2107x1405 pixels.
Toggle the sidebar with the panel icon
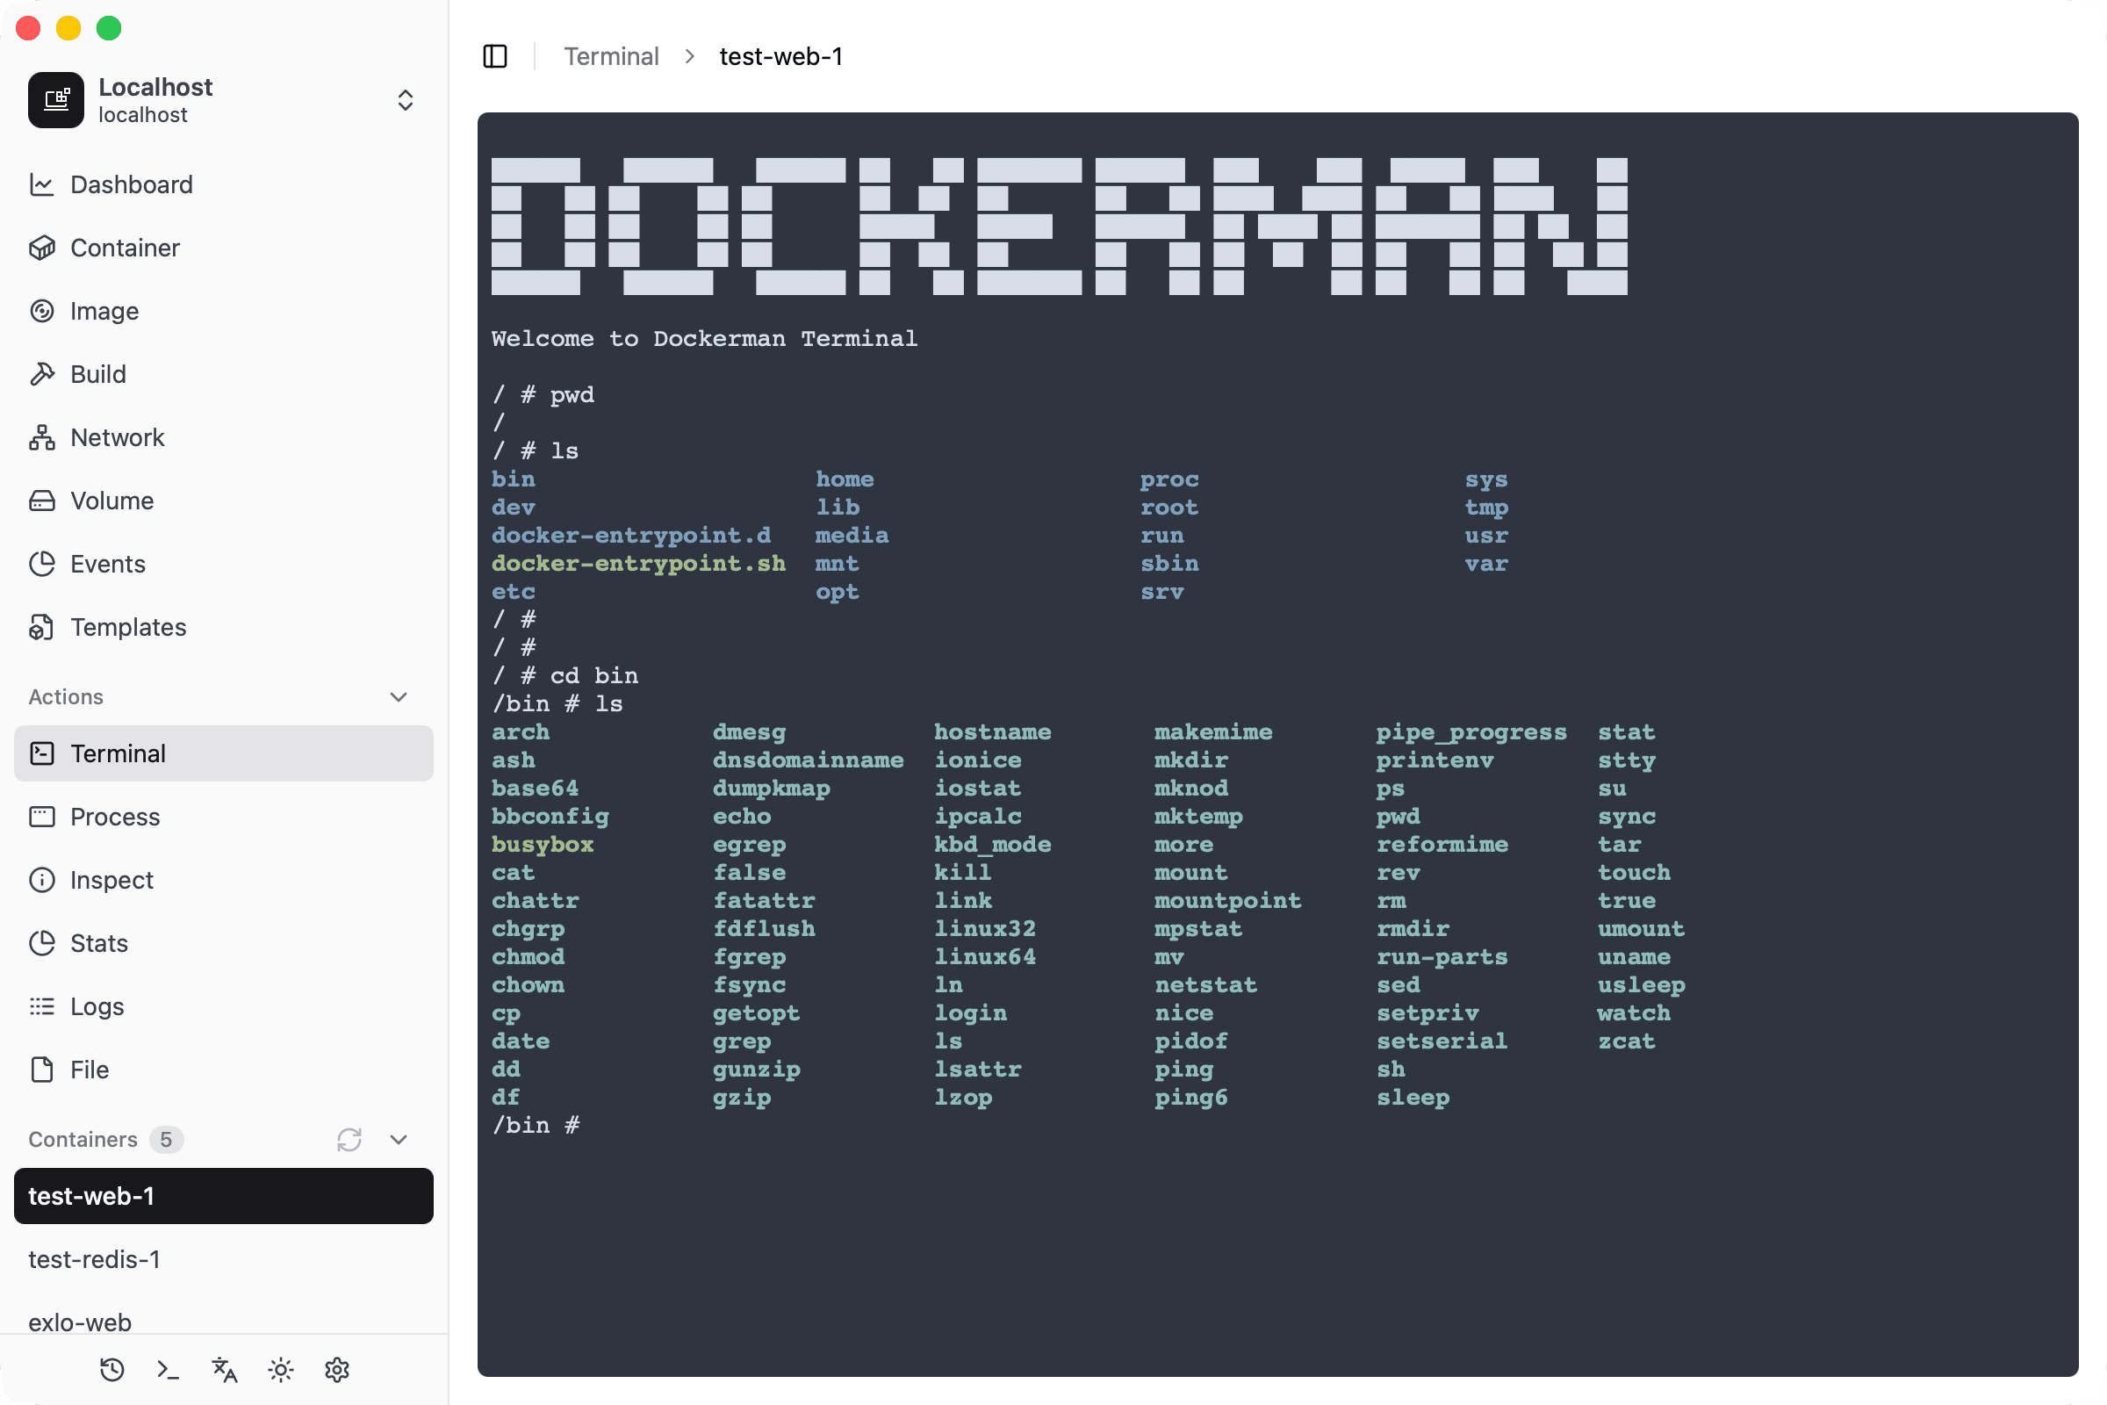495,55
